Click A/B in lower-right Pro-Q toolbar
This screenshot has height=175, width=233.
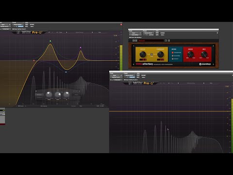point(169,83)
